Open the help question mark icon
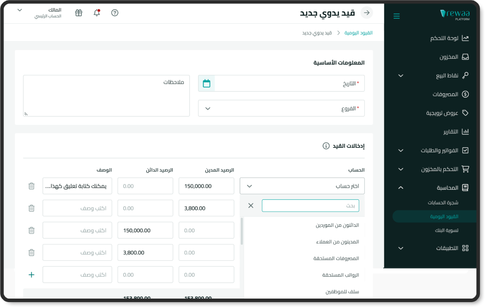The width and height of the screenshot is (485, 307). 115,13
